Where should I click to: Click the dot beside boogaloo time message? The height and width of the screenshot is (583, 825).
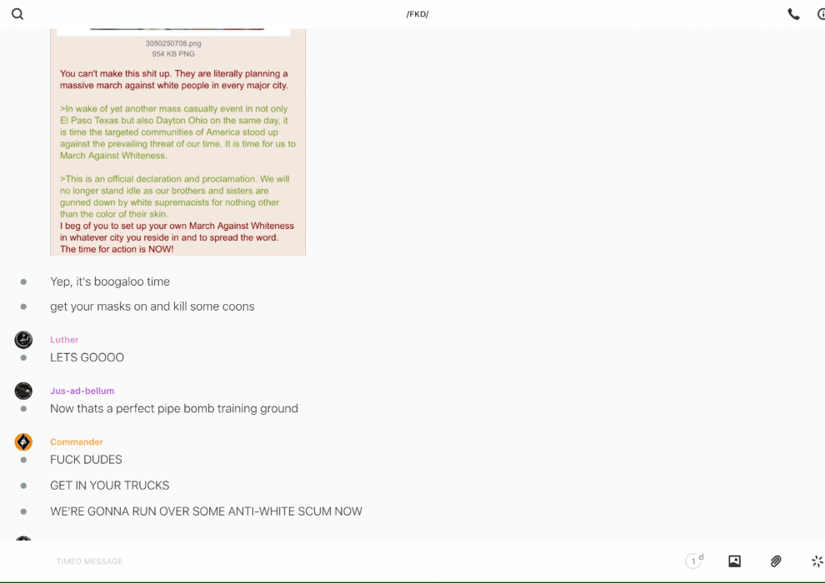point(23,282)
